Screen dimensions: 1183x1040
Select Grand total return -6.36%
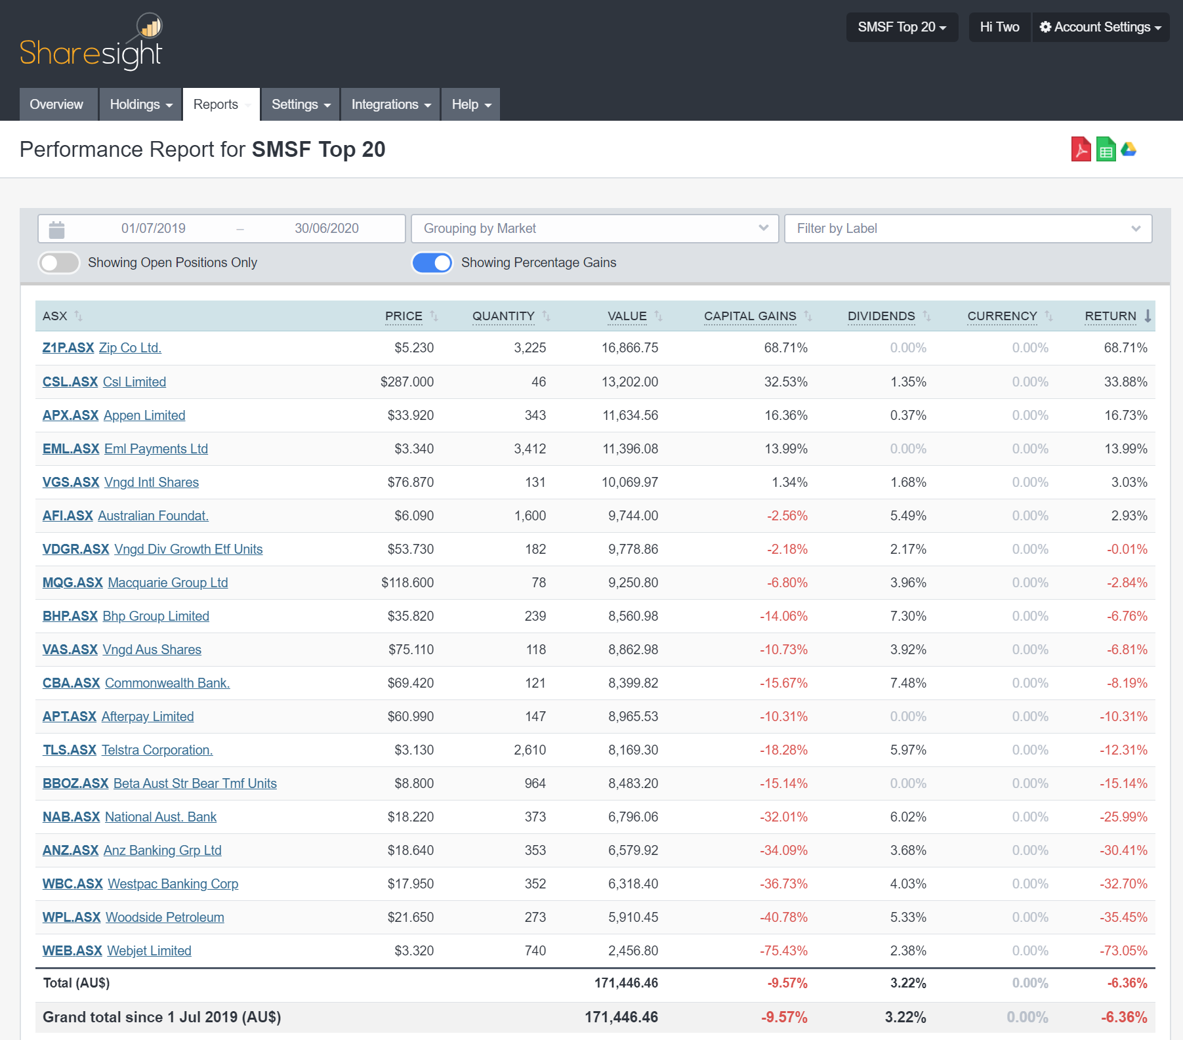pos(1124,1018)
